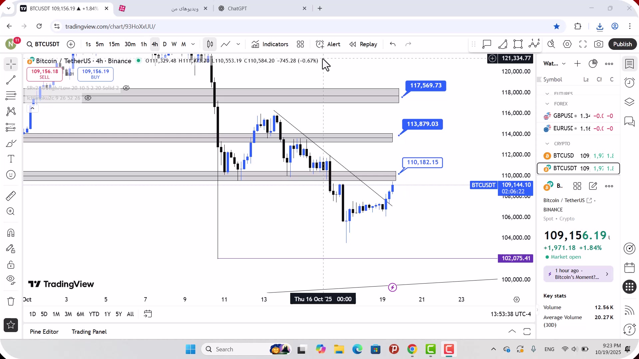Image resolution: width=639 pixels, height=359 pixels.
Task: Select the GBPUSD watchlist row
Action: tap(578, 116)
